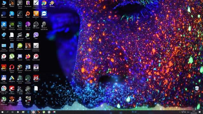Open the Windows Start menu
Image resolution: width=203 pixels, height=114 pixels.
pyautogui.click(x=2, y=112)
